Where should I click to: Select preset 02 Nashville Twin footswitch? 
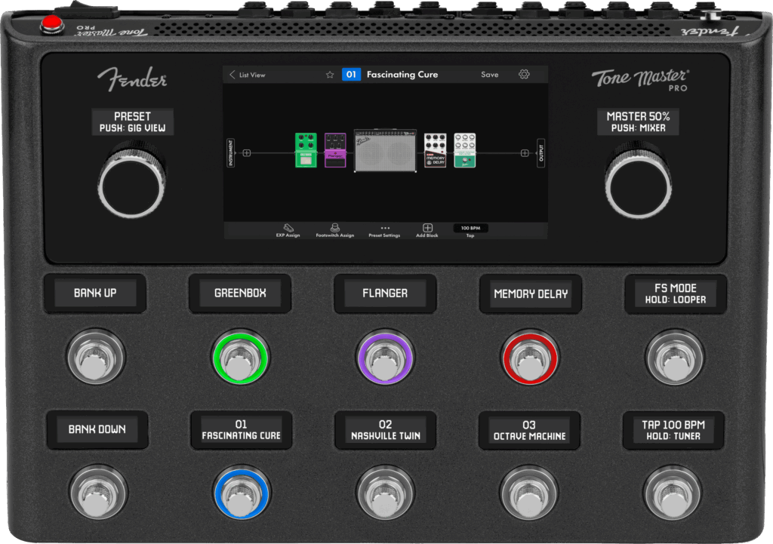tap(385, 492)
